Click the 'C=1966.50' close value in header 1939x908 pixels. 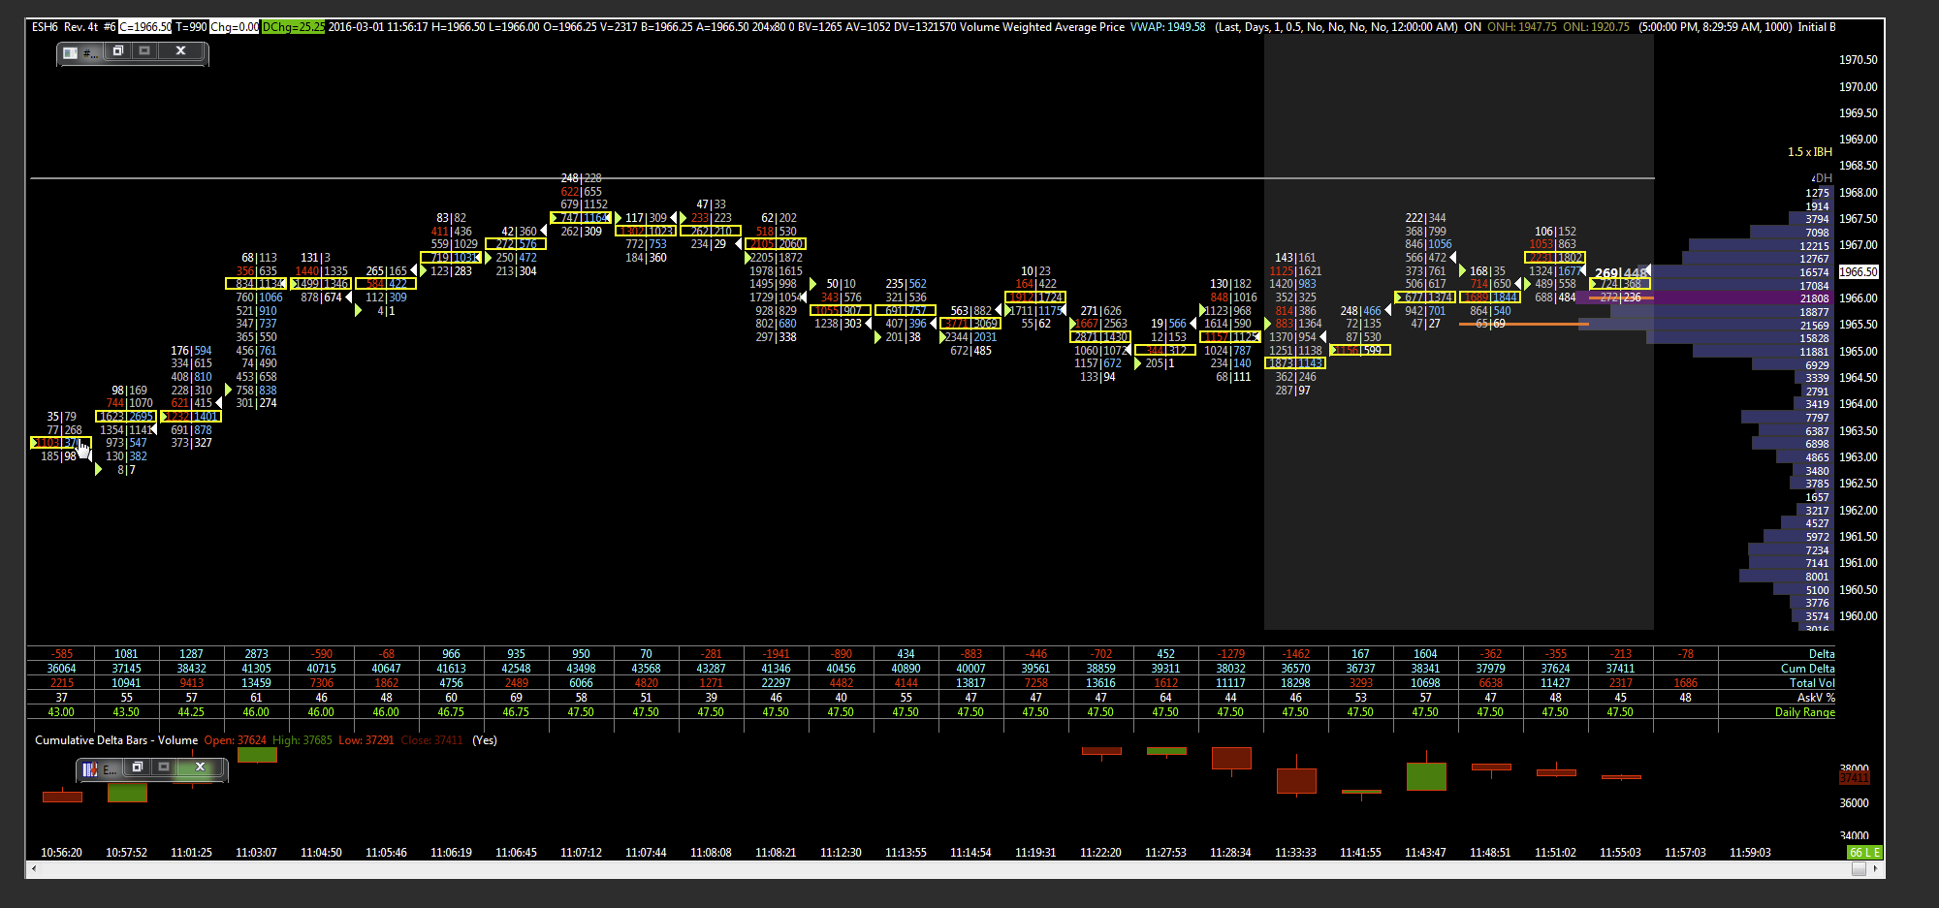click(145, 27)
